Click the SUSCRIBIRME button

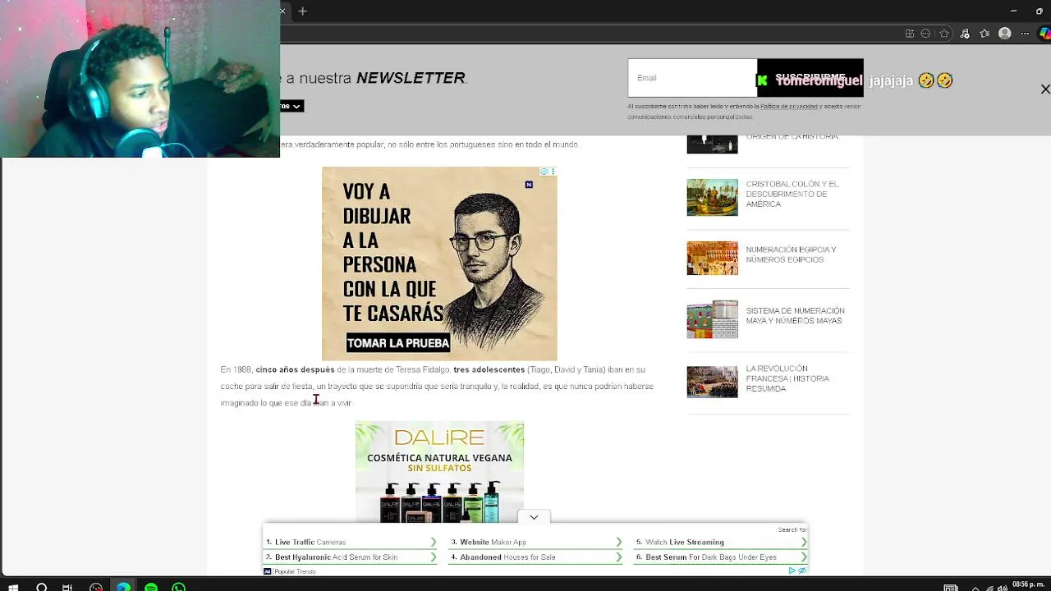coord(810,78)
